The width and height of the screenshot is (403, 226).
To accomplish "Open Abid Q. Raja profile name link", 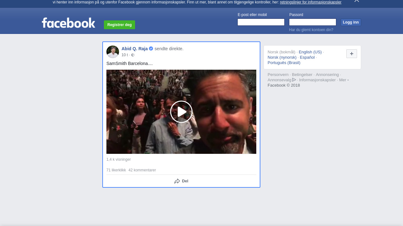I will (135, 49).
